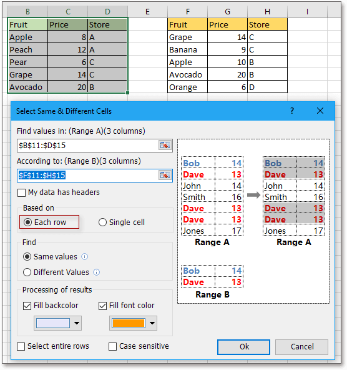Uncheck the Fill backcolor checkbox
Viewport: 347px width, 370px height.
pos(27,306)
